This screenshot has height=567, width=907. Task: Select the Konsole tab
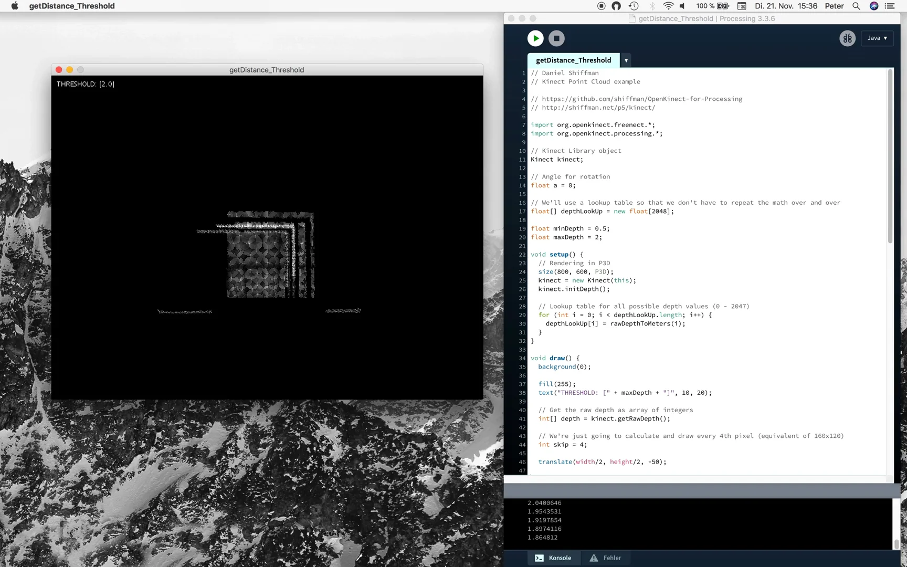pyautogui.click(x=554, y=558)
